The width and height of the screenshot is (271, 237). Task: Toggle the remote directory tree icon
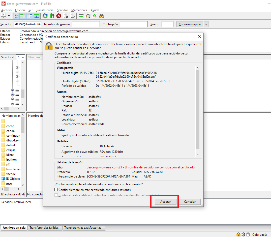tap(30, 16)
